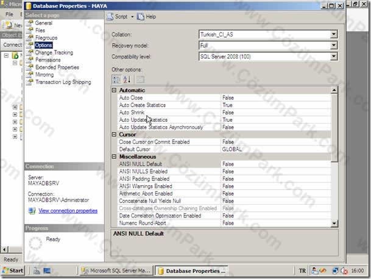Collapse the Cursor category

click(114, 135)
